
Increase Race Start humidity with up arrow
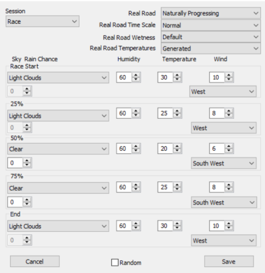[136, 75]
